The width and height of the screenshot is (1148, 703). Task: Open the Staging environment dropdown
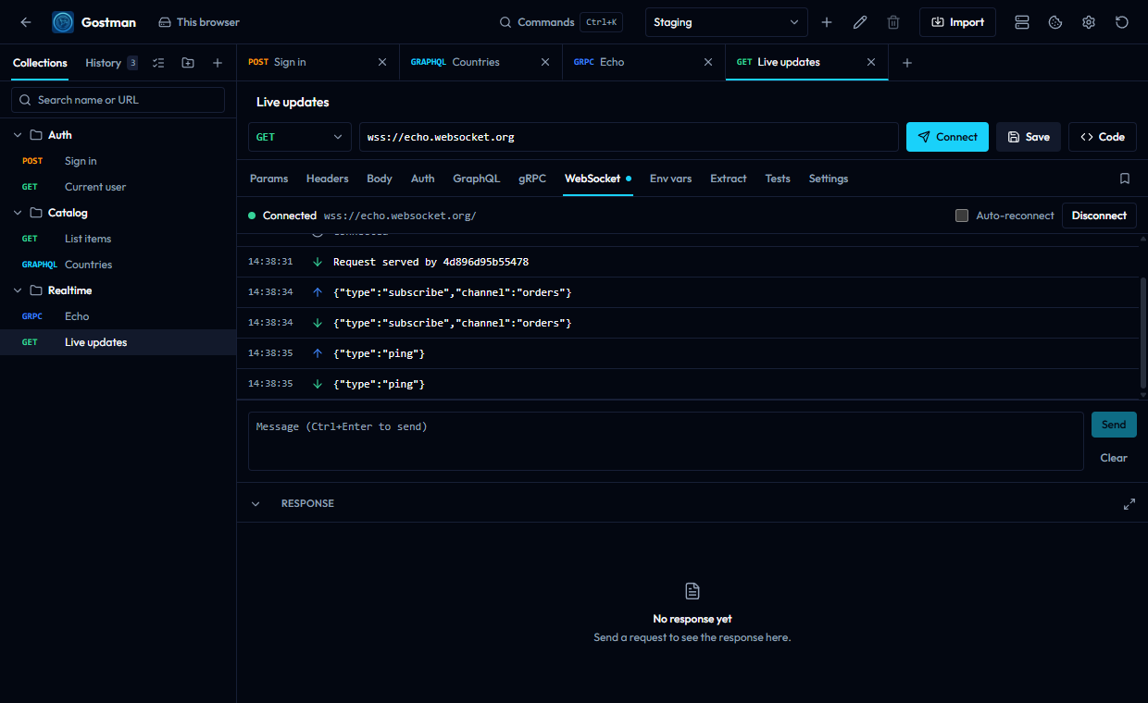click(726, 22)
